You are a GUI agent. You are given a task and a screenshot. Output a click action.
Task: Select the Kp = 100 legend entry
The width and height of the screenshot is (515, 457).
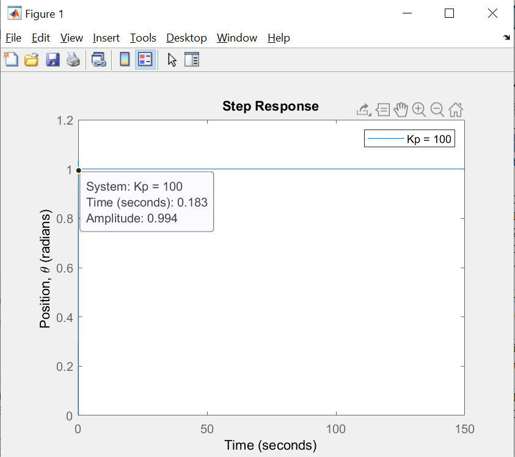[x=409, y=138]
